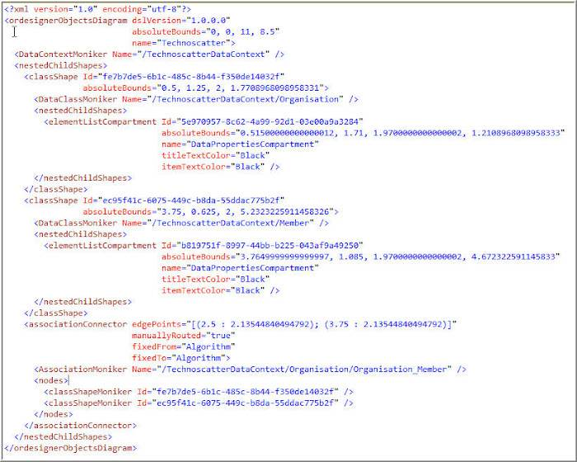Click the DataContextMoniker tag name
This screenshot has height=462, width=577.
[x=63, y=54]
